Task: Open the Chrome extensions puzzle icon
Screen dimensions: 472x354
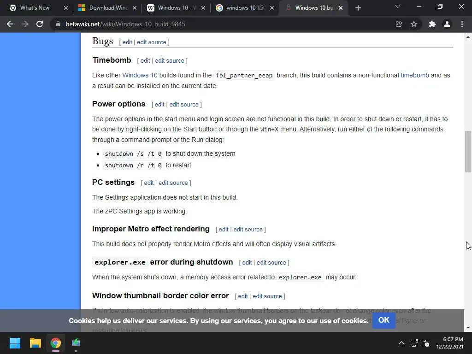Action: (432, 24)
